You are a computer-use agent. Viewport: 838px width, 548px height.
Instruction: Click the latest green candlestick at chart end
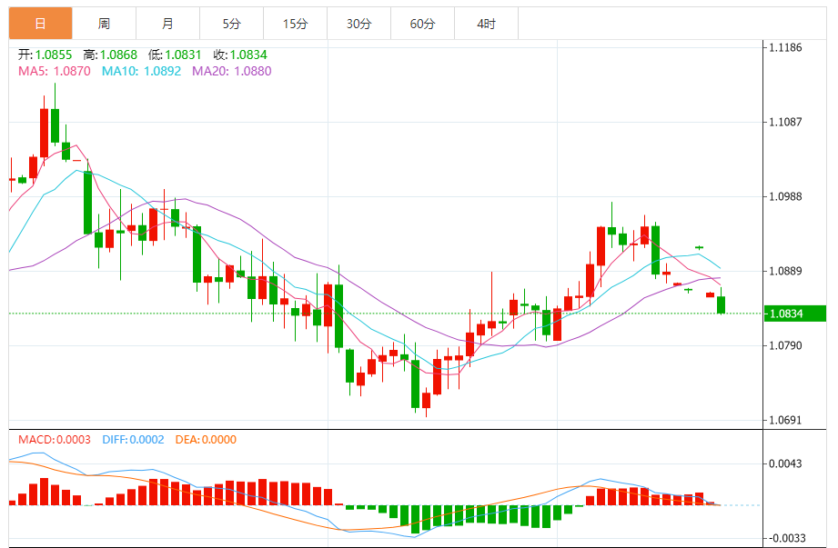point(721,304)
